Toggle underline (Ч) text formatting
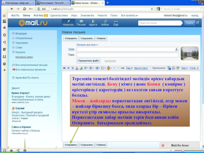The height and width of the screenshot is (153, 204). (73, 68)
